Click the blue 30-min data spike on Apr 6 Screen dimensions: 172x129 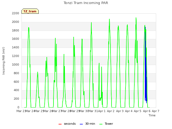tap(146, 65)
